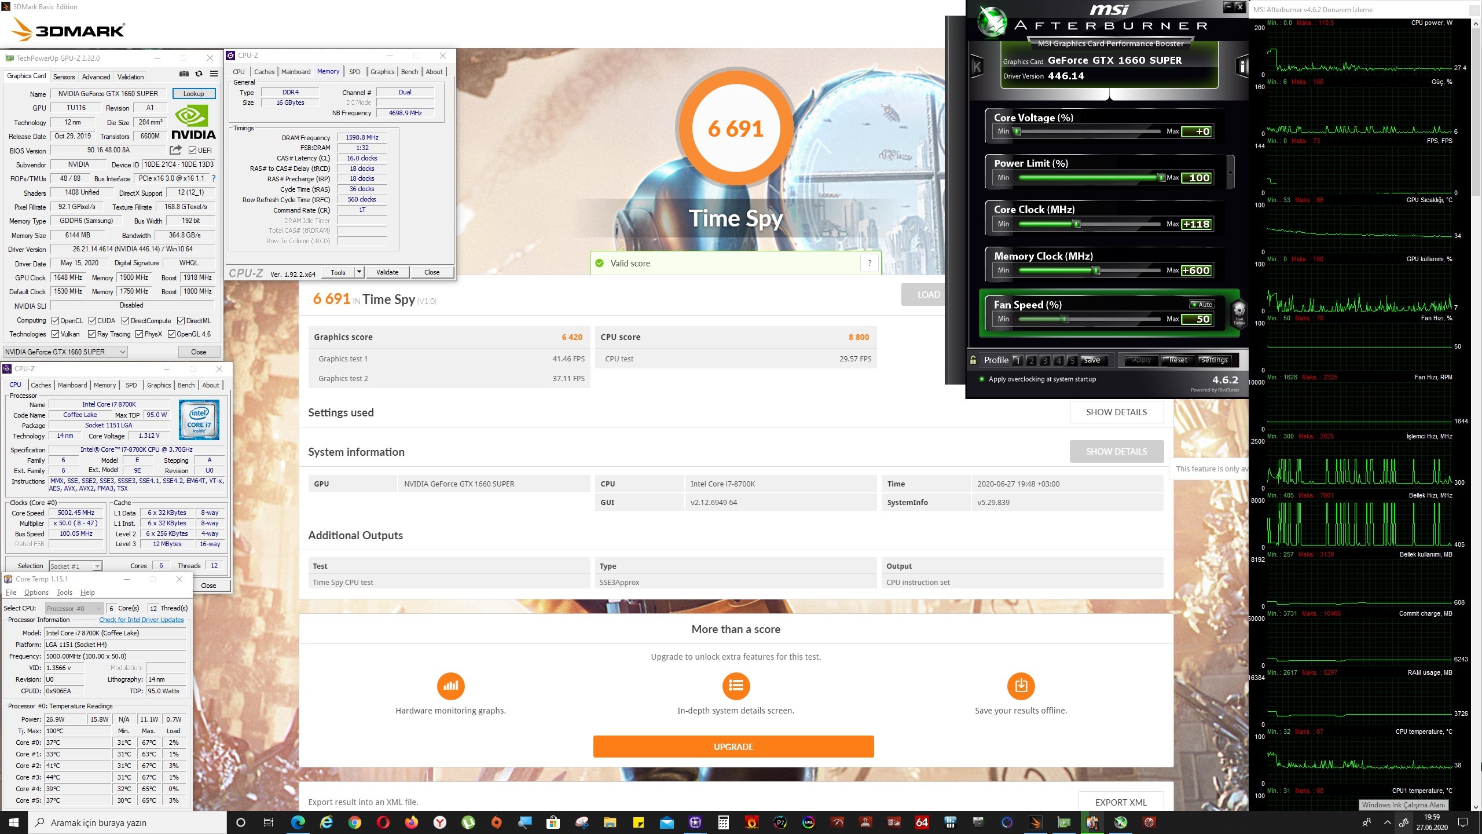This screenshot has height=834, width=1482.
Task: Click the GPU-Z refresh icon
Action: click(199, 74)
